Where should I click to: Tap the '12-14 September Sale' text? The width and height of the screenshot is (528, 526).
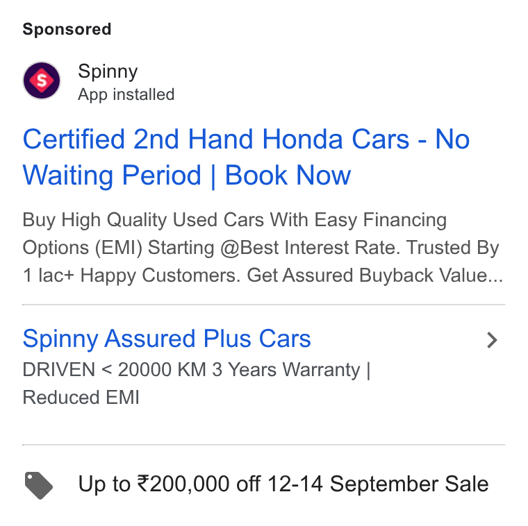(x=378, y=484)
